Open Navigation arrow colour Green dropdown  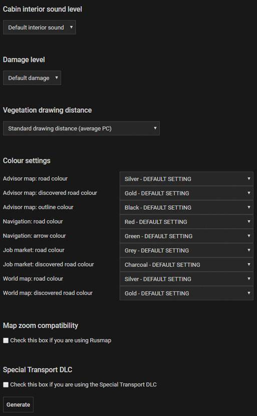tap(186, 236)
